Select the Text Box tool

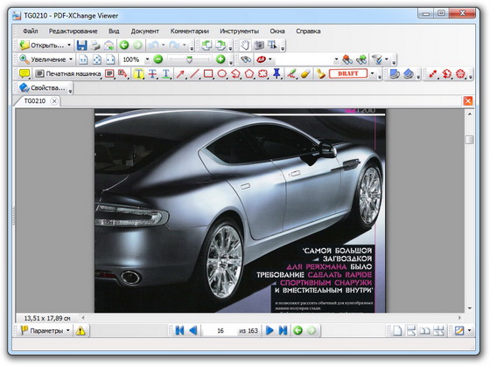(x=109, y=73)
